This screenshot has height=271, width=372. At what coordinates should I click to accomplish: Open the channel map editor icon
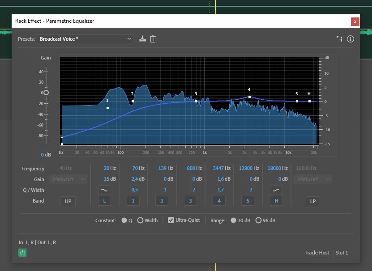(339, 39)
